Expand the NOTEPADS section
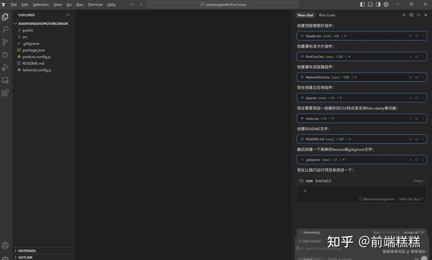This screenshot has height=260, width=432. [x=27, y=251]
